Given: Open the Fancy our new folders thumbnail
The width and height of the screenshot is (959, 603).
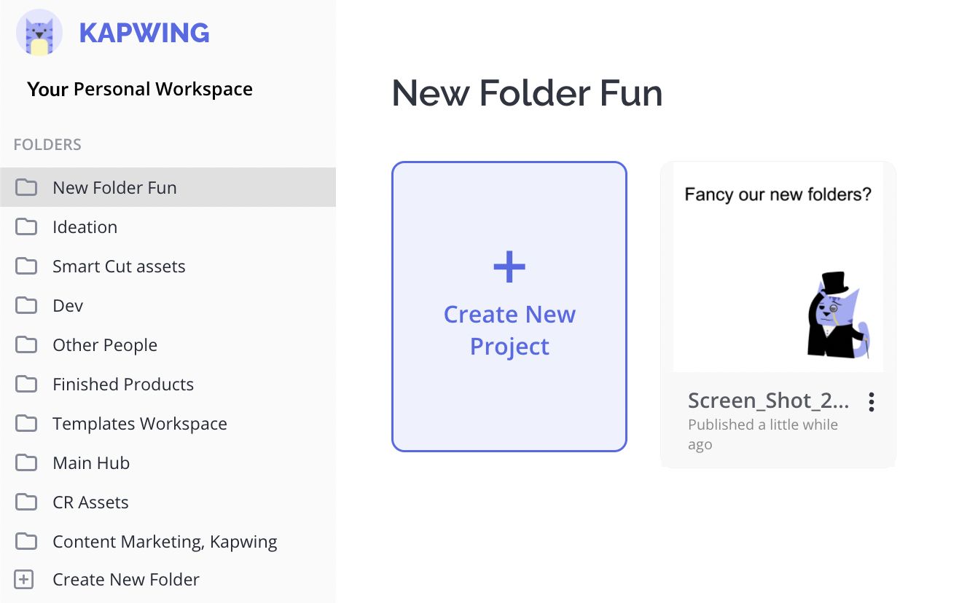Looking at the screenshot, I should click(778, 267).
